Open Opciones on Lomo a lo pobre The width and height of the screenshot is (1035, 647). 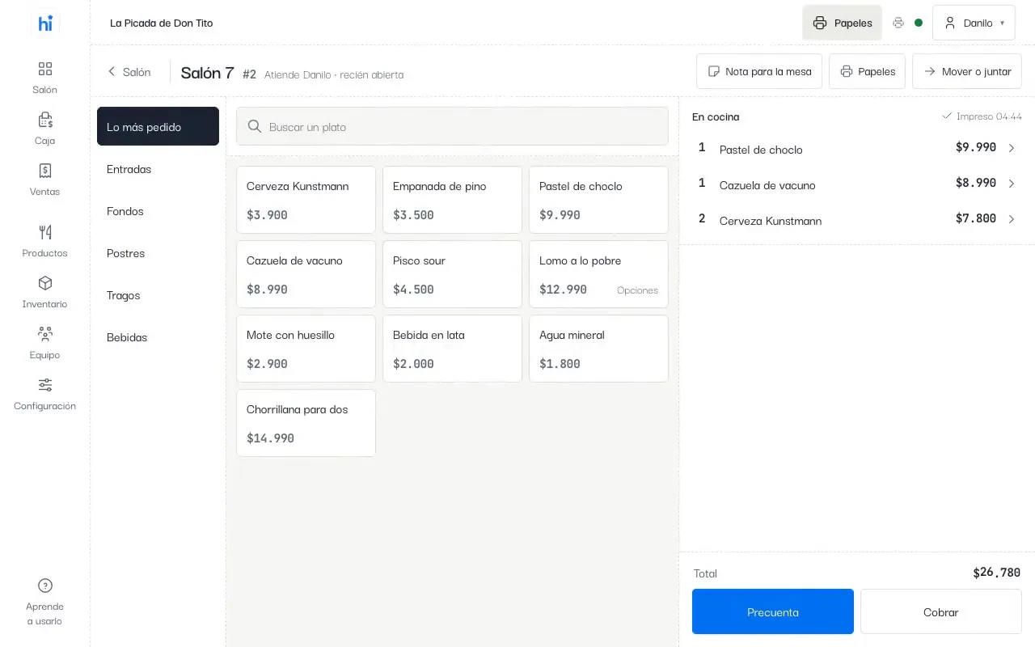pyautogui.click(x=637, y=290)
